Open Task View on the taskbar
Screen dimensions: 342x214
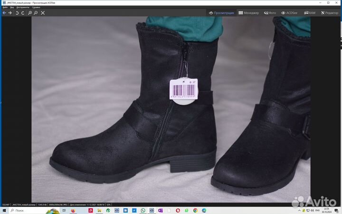coord(64,211)
